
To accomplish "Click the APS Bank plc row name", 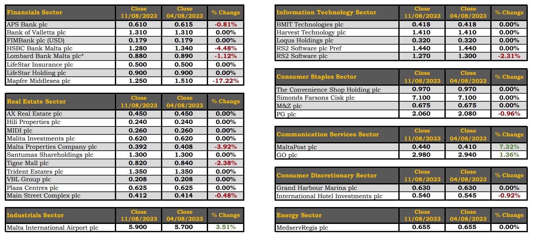I will (x=27, y=25).
